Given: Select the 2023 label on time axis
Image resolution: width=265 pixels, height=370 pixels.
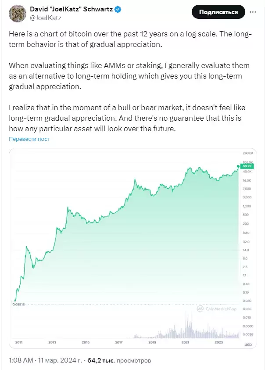Looking at the screenshot, I should coord(219,342).
